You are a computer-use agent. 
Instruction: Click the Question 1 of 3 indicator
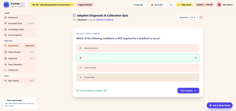pos(187,17)
